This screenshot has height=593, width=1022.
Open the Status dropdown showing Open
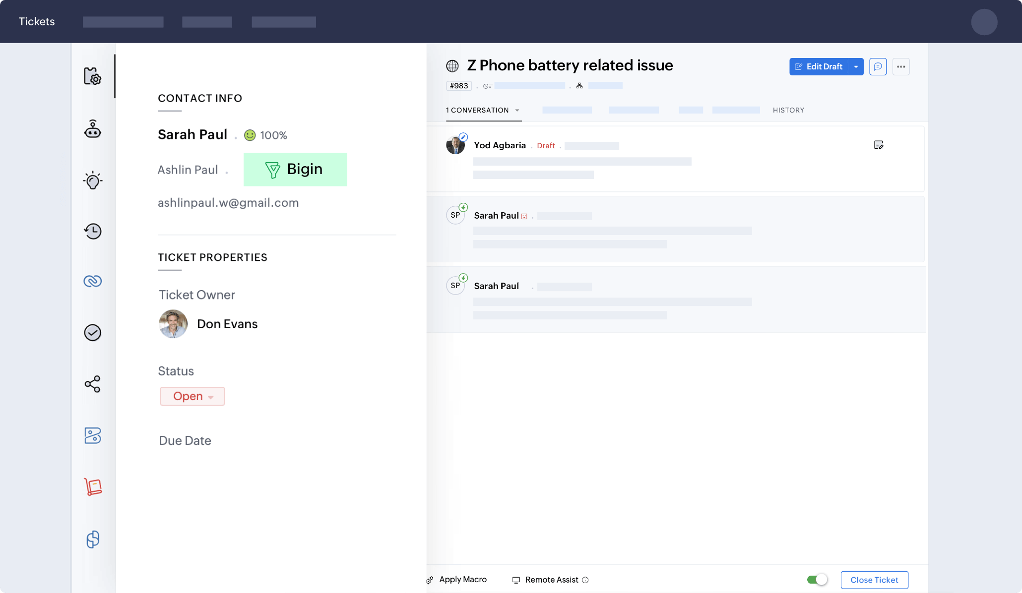(x=192, y=396)
